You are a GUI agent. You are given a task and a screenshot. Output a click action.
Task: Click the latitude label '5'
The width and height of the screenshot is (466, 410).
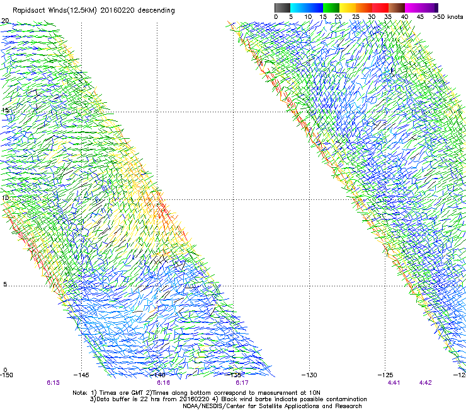pos(5,284)
